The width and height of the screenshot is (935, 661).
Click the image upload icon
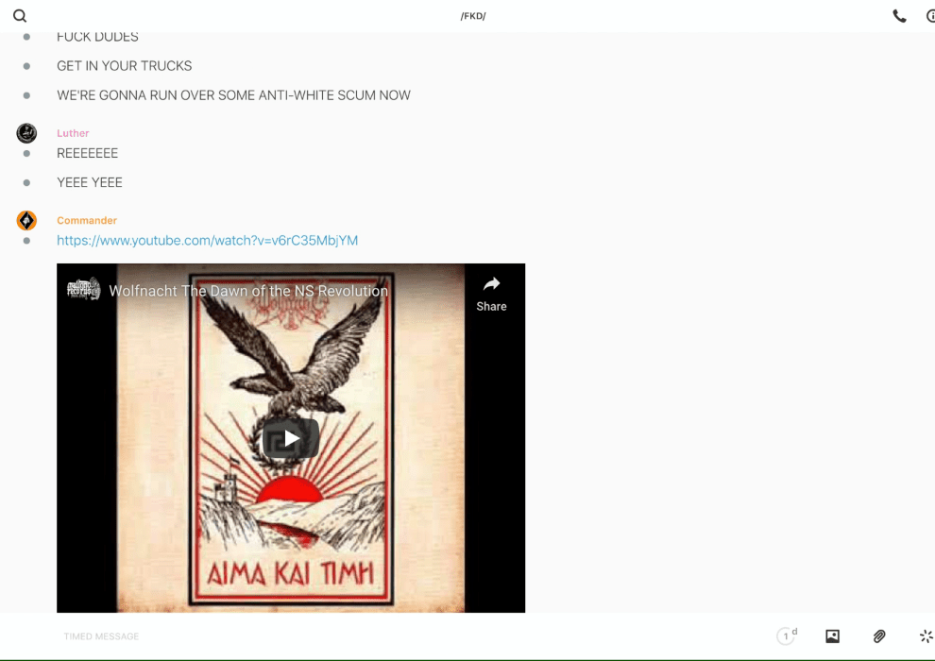tap(832, 636)
